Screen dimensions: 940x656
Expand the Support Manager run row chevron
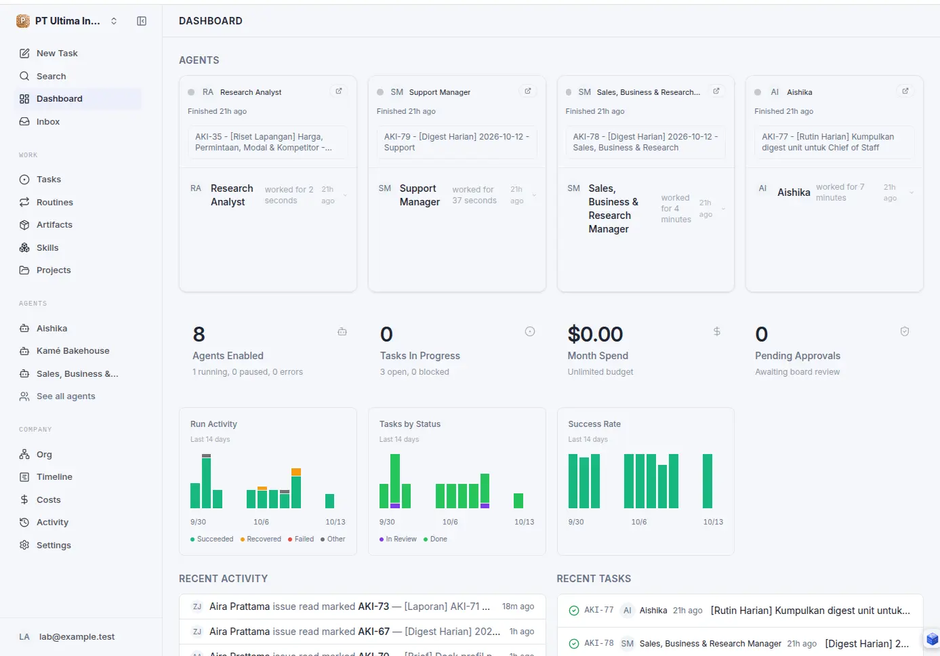[x=534, y=195]
